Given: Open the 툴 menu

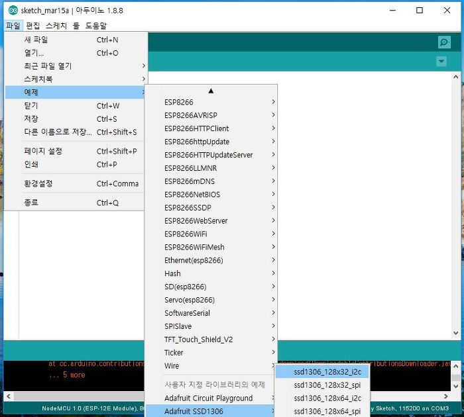Looking at the screenshot, I should pos(76,26).
